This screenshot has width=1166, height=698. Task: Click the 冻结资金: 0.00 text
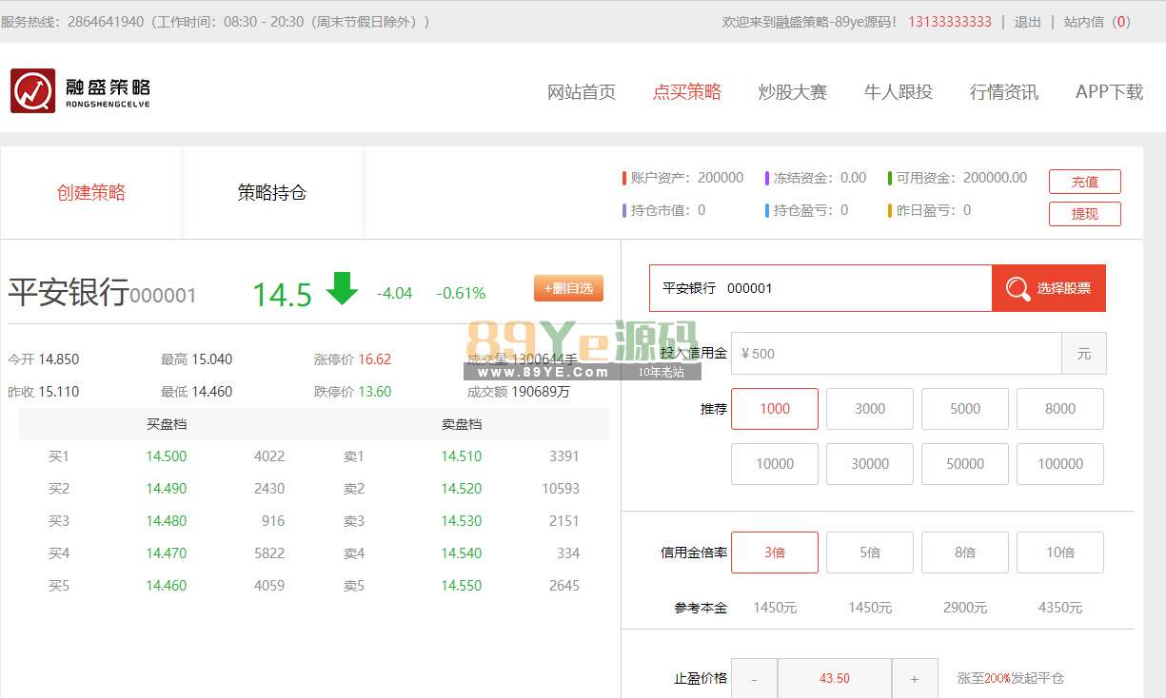click(820, 178)
